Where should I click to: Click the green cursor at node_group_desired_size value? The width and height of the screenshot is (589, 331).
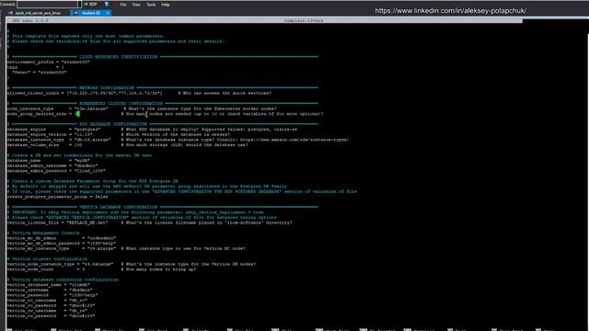[x=77, y=114]
